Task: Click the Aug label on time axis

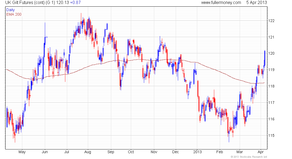Action: click(88, 152)
